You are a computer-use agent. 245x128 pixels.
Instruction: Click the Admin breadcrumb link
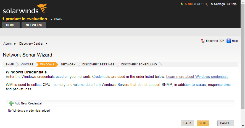[x=7, y=43]
